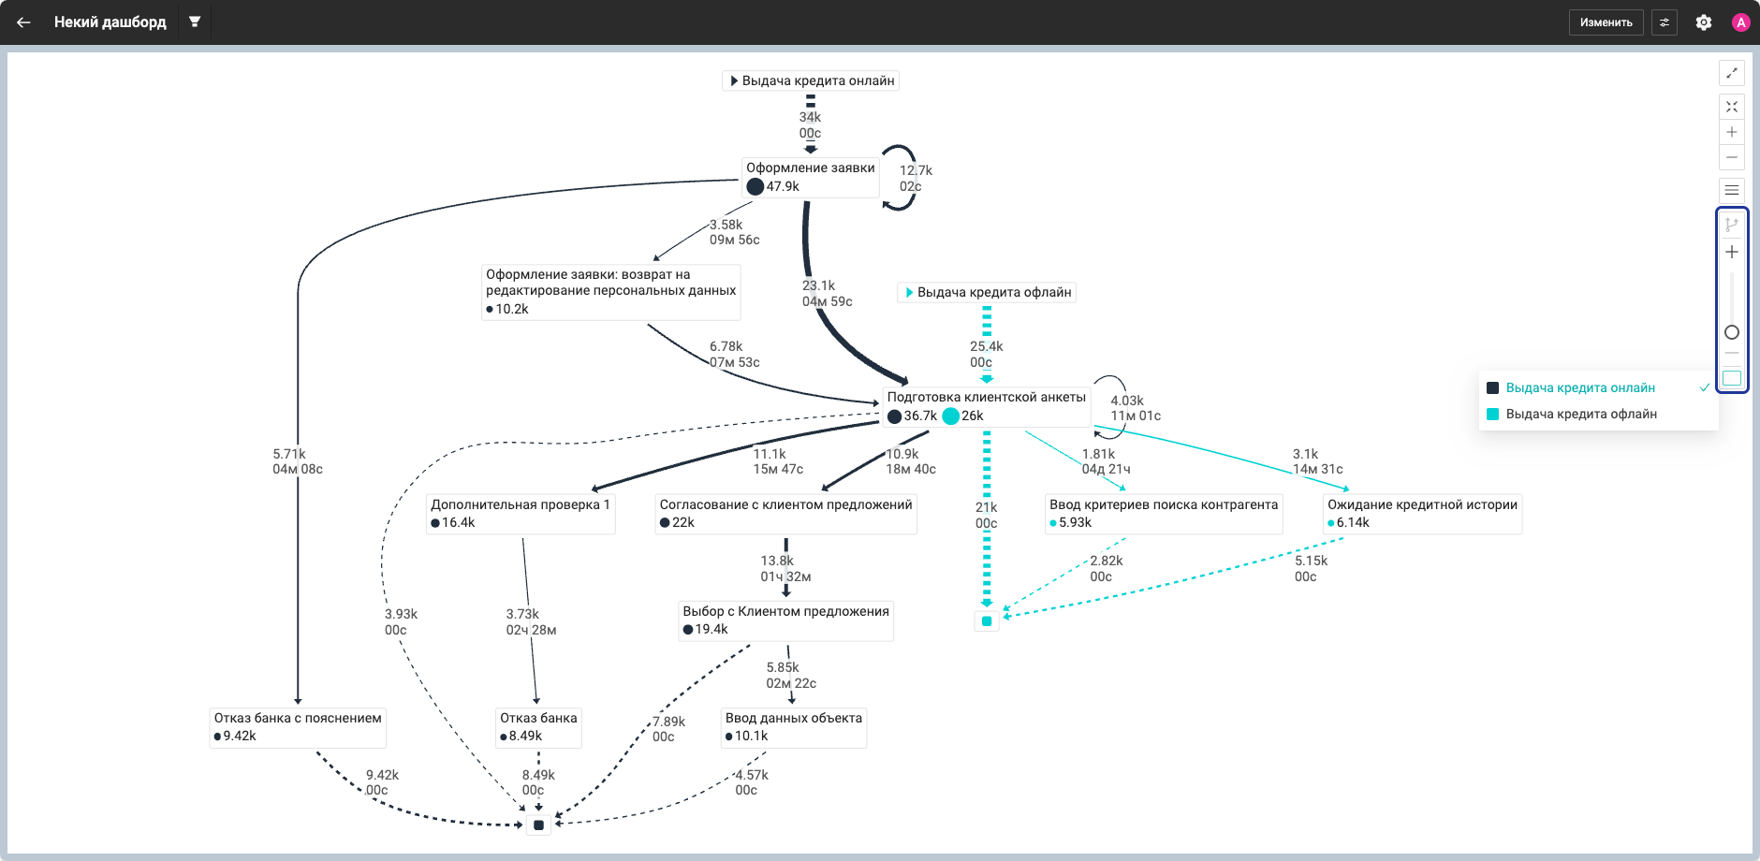Open the dashboard filter funnel icon

click(x=195, y=22)
